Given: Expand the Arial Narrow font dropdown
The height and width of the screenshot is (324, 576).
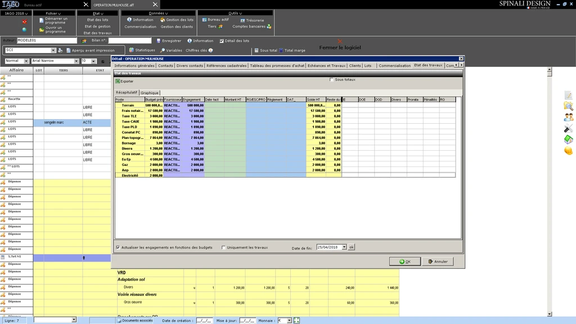Looking at the screenshot, I should 76,61.
